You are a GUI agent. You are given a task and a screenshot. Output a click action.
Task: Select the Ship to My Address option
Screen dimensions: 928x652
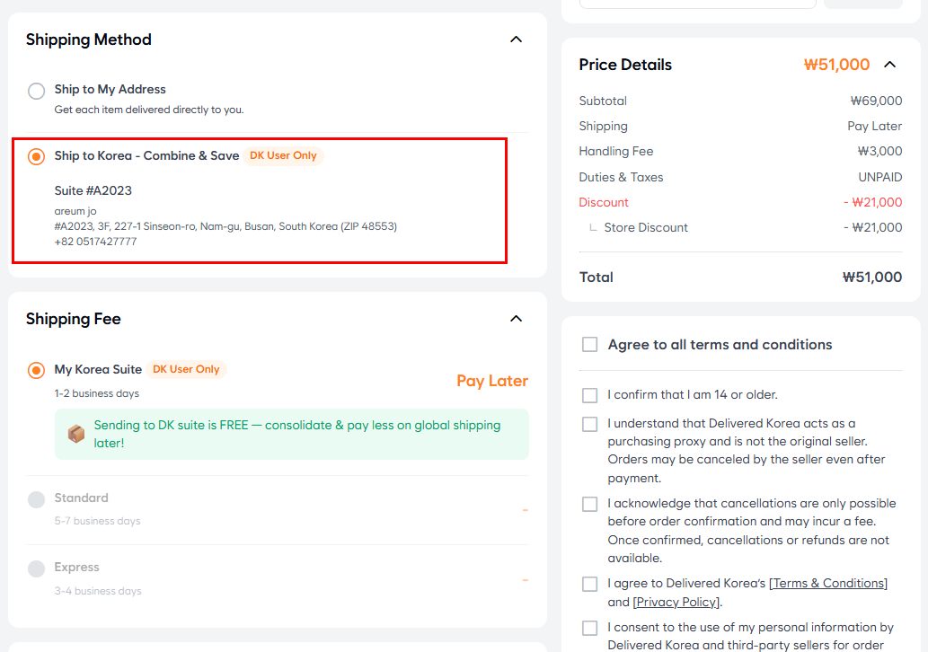[x=36, y=91]
